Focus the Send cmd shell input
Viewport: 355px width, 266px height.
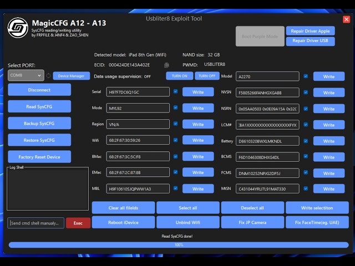click(35, 223)
